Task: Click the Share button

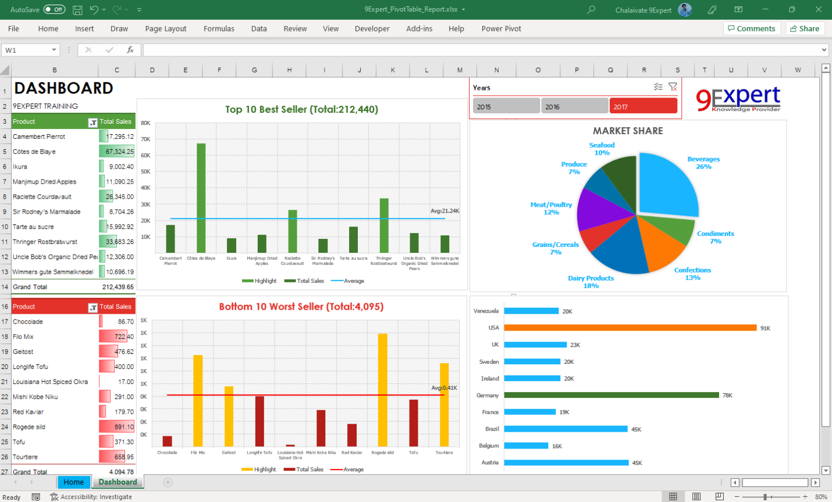Action: [x=805, y=28]
